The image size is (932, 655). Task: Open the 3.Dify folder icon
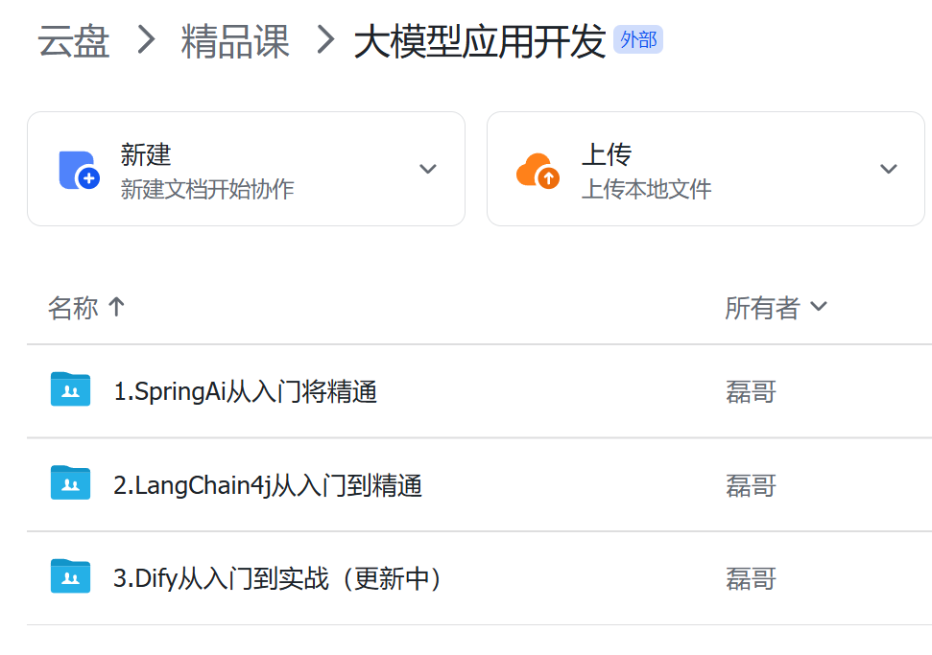click(x=70, y=576)
